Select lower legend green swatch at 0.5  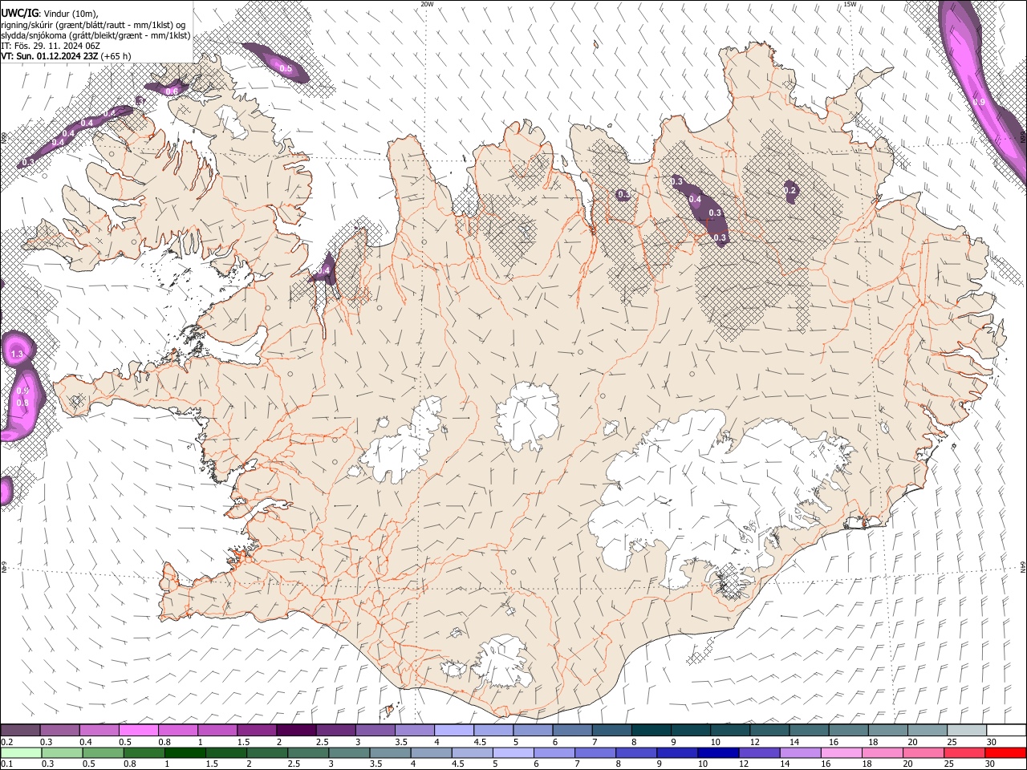(x=104, y=752)
